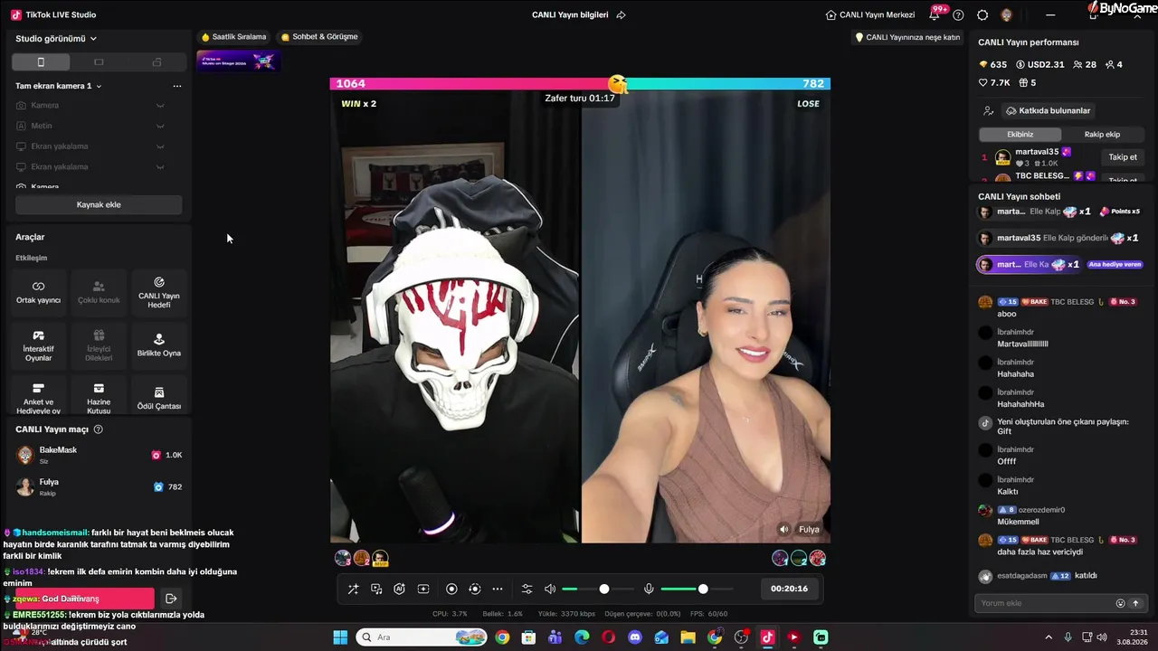Open notifications bell with 99+ badge
Screen dimensions: 1158x651
coord(935,14)
